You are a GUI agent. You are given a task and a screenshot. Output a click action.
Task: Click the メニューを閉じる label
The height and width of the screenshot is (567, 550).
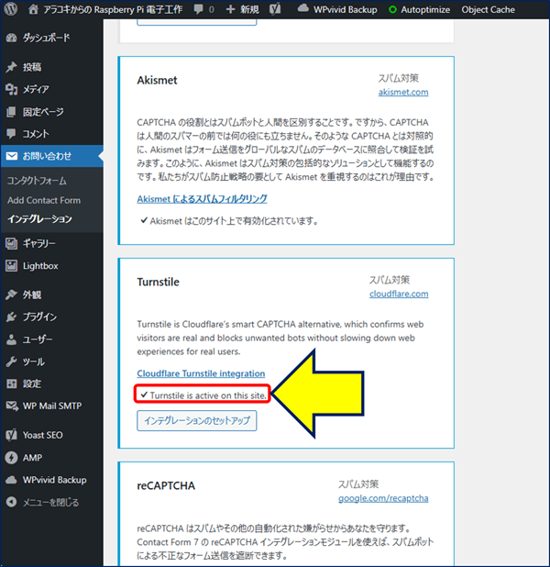pos(50,502)
